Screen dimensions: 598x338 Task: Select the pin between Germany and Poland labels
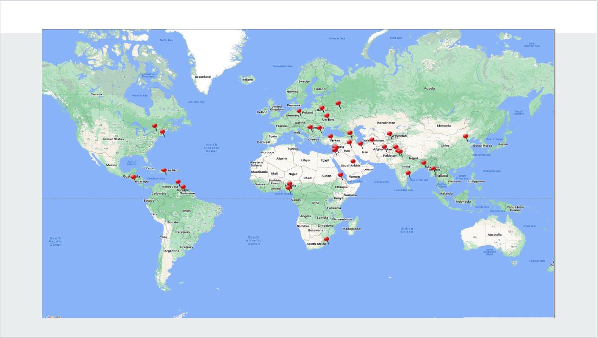[x=299, y=112]
